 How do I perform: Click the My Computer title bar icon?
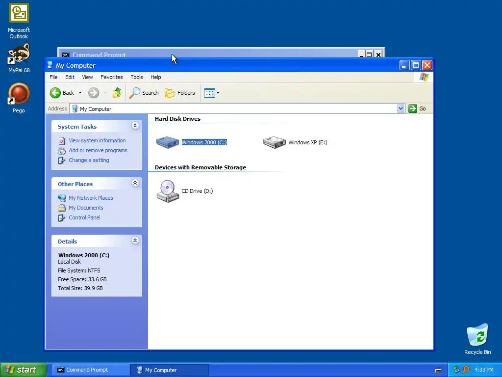[50, 65]
